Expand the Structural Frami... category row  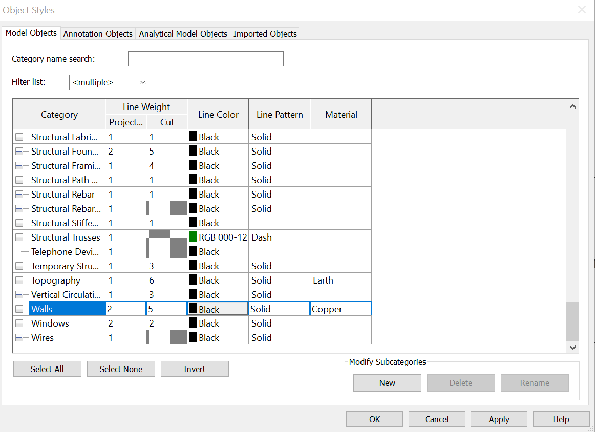[x=19, y=166]
